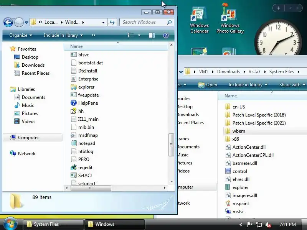Click the Change your view icon

(x=130, y=35)
